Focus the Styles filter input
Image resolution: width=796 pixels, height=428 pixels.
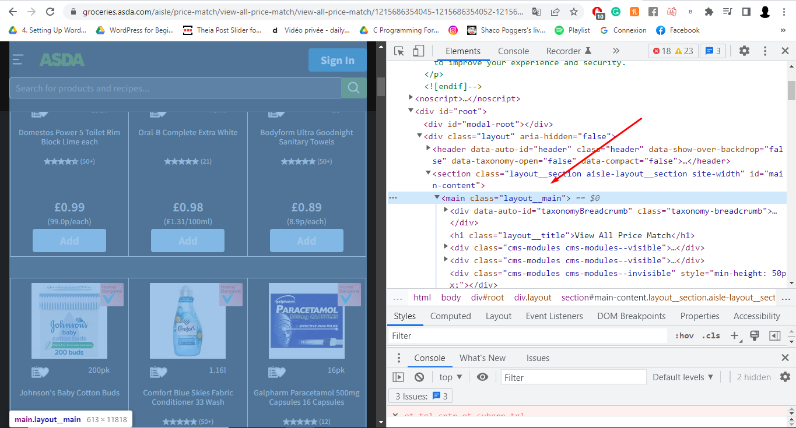click(x=528, y=336)
